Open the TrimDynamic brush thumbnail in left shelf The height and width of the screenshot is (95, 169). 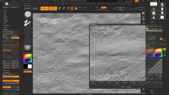pos(28,15)
